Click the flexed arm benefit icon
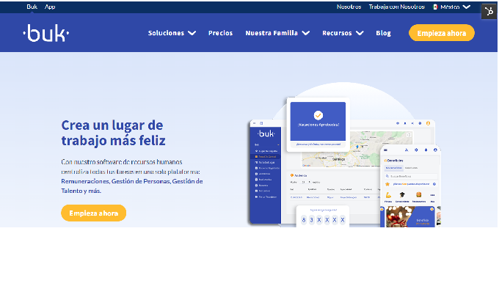This screenshot has width=499, height=286. (x=388, y=195)
